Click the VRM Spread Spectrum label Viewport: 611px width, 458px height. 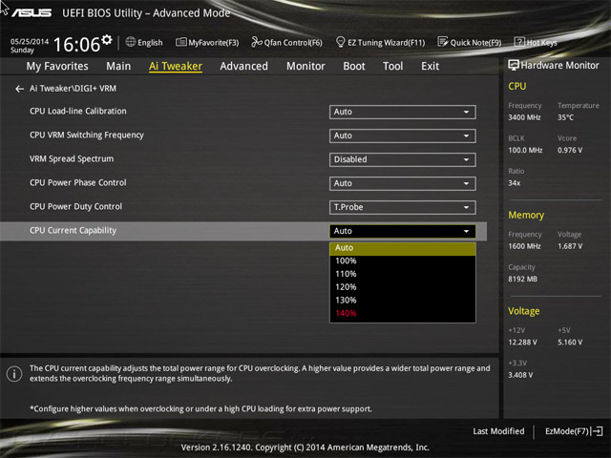72,159
